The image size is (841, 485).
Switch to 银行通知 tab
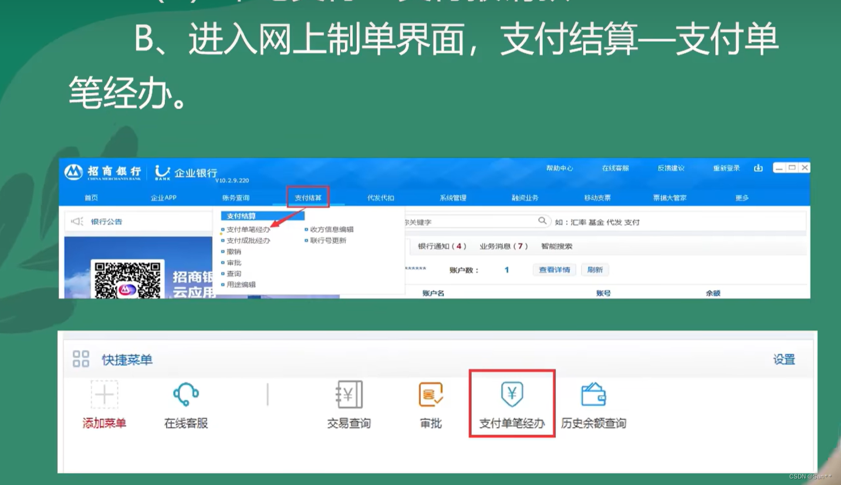[443, 246]
